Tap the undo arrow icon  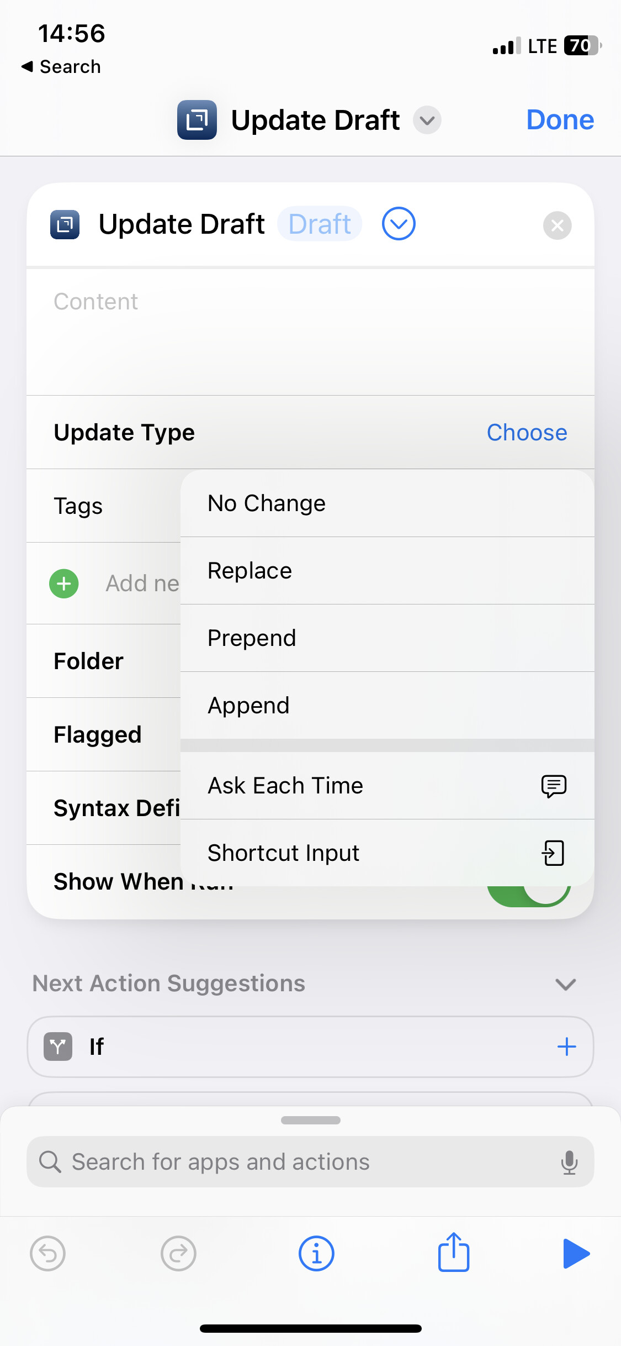[48, 1253]
